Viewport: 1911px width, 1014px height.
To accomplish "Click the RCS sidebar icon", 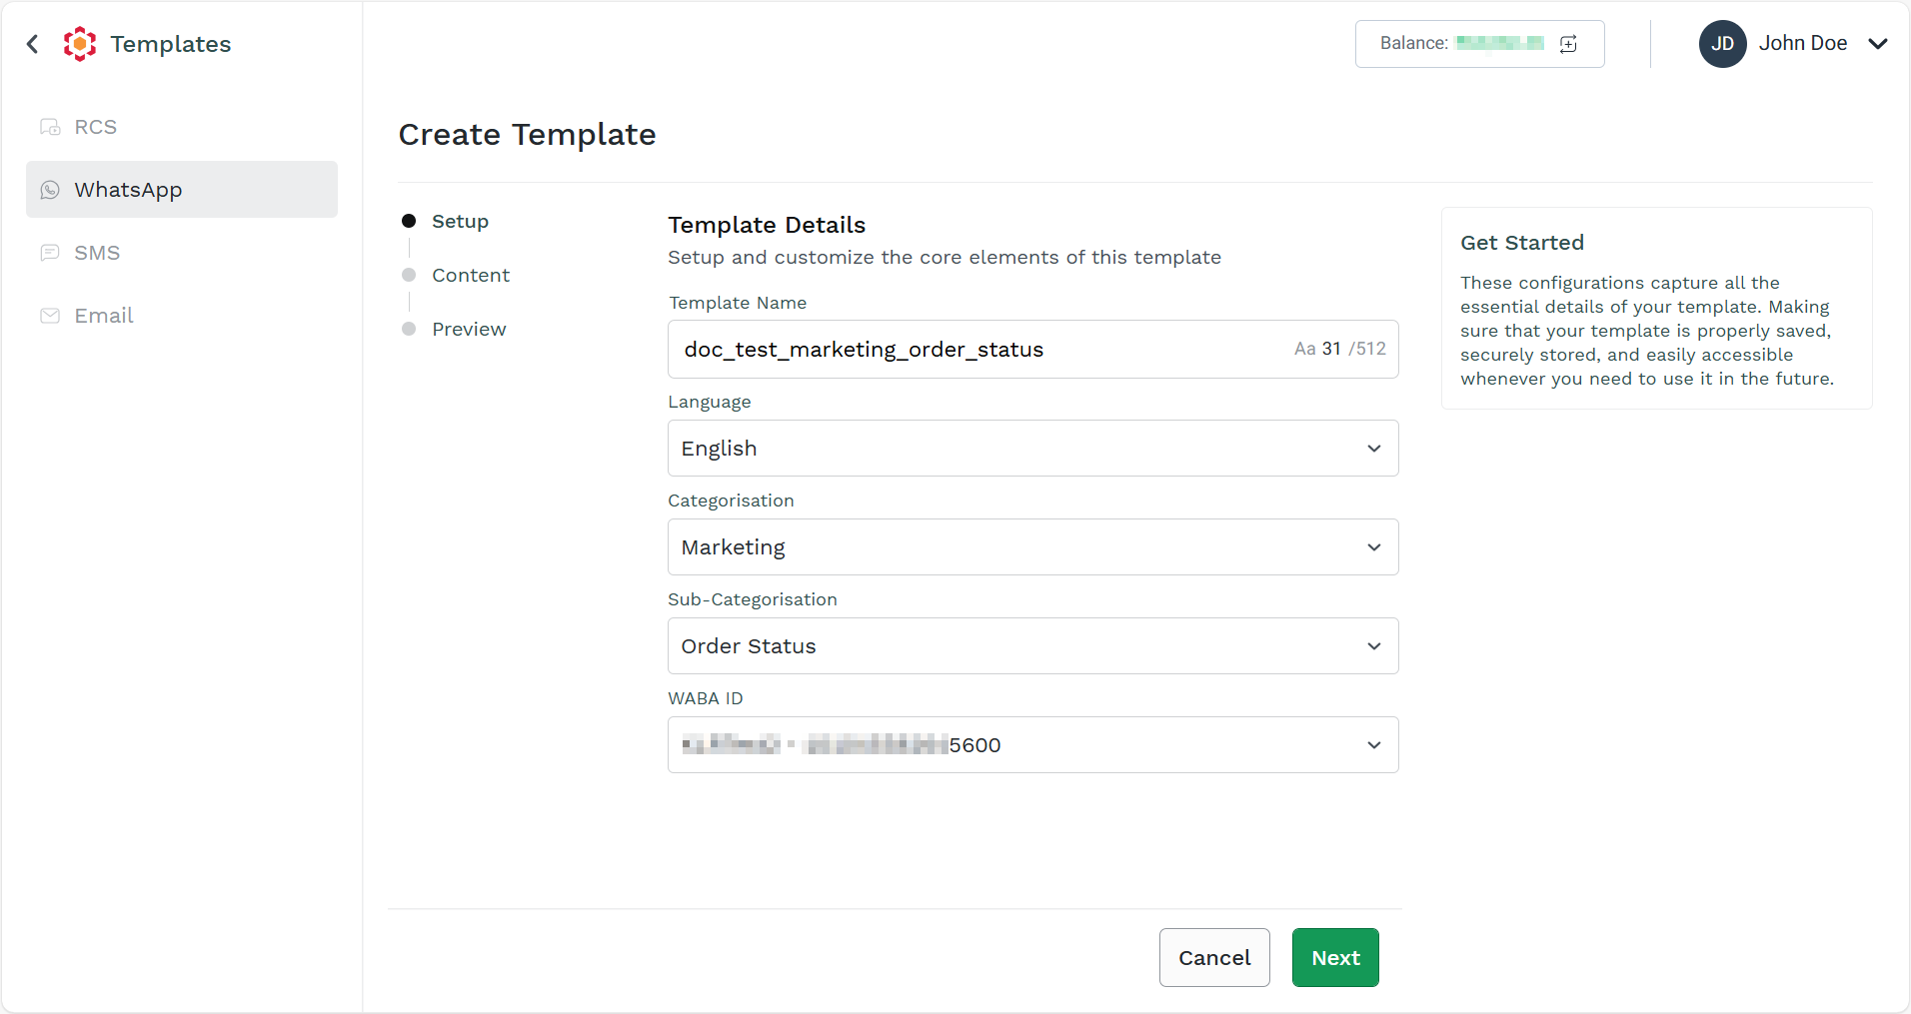I will [50, 127].
